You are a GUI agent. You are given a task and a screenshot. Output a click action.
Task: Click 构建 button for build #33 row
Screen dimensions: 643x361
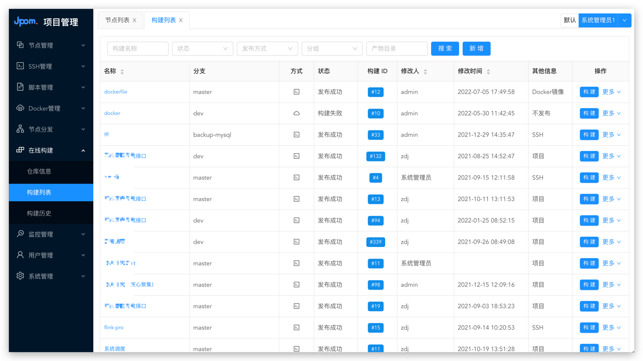click(589, 135)
